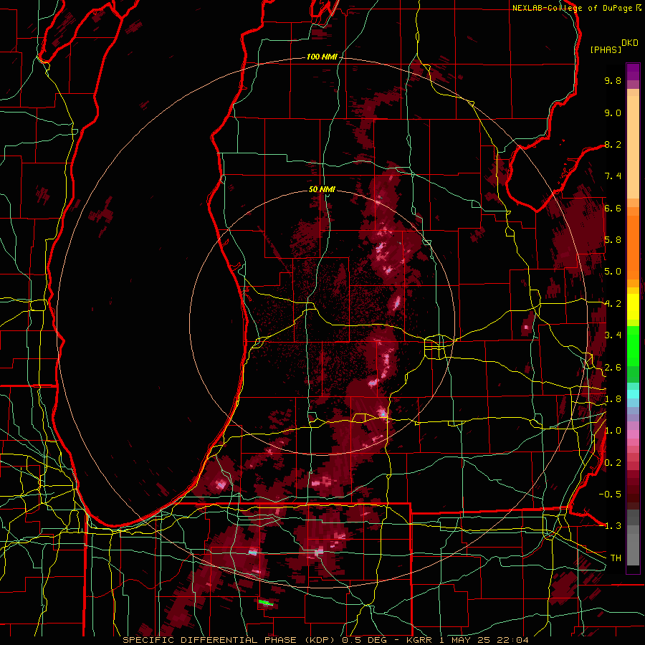Pick the yellow band of the color scale
Viewport: 645px width, 645px height.
click(633, 307)
